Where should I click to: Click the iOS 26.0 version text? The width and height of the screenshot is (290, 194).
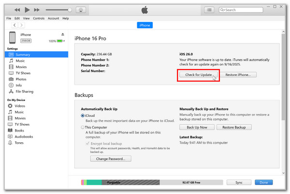pos(186,54)
